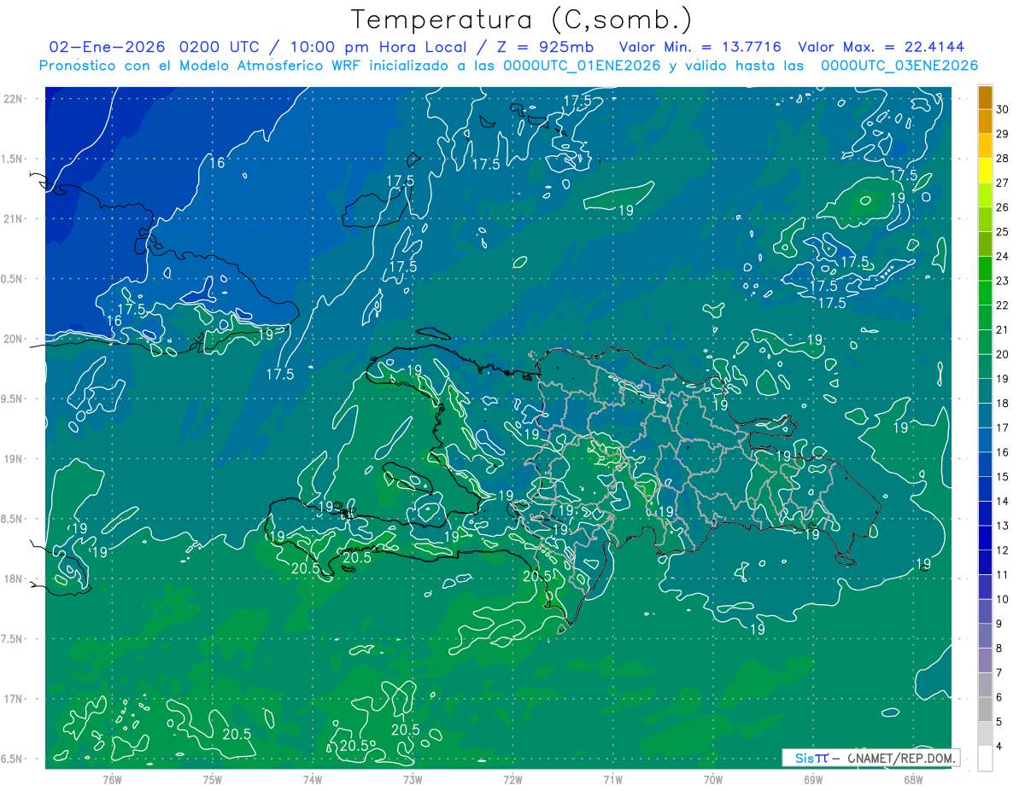Click the '71W' longitude label
Viewport: 1025px width, 791px height.
point(612,780)
